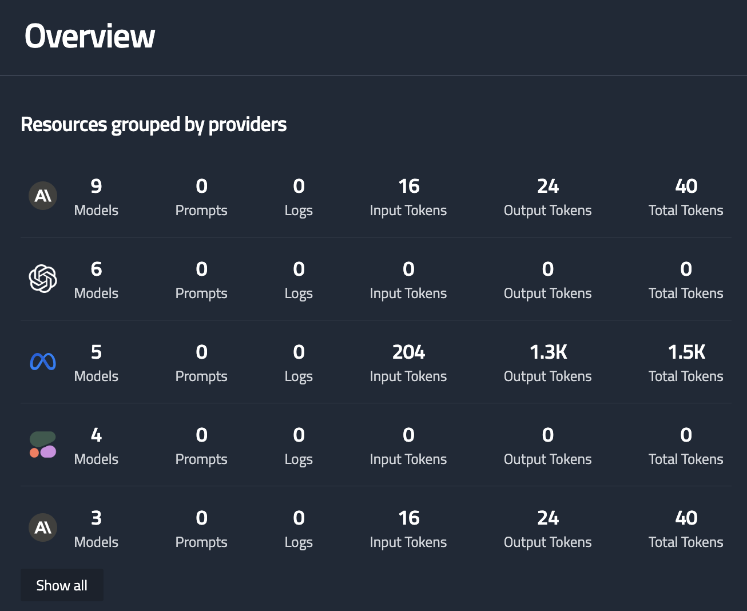The image size is (747, 611).
Task: Click the Anthropic logo beside 3 Models
Action: 43,527
